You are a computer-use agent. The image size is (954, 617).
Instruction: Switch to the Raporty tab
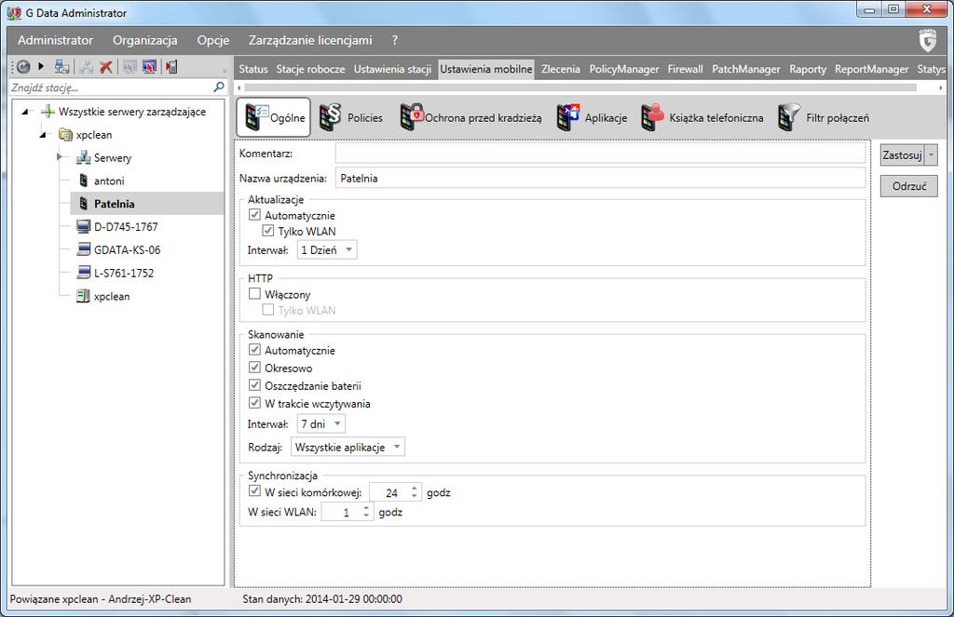pos(808,69)
